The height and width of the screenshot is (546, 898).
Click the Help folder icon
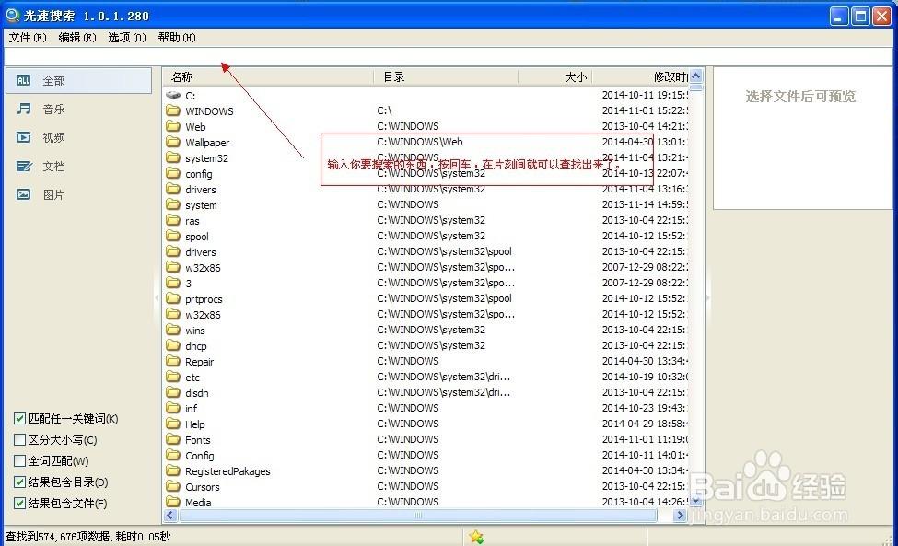point(173,424)
